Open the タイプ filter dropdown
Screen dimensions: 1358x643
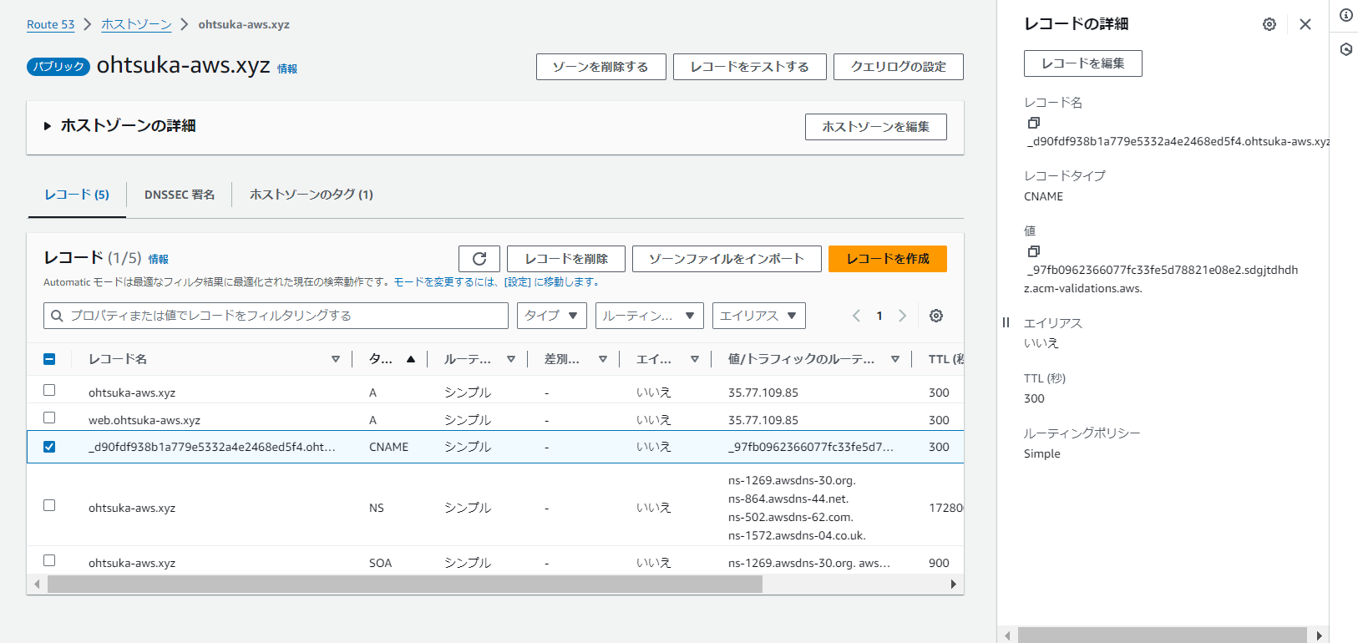pyautogui.click(x=552, y=316)
